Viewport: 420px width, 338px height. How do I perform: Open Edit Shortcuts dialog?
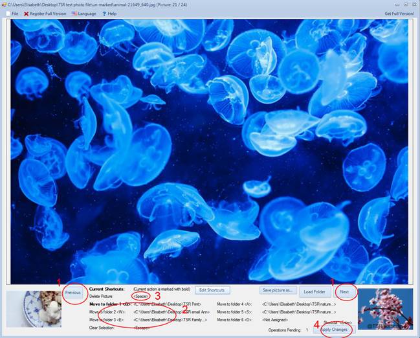pos(211,290)
